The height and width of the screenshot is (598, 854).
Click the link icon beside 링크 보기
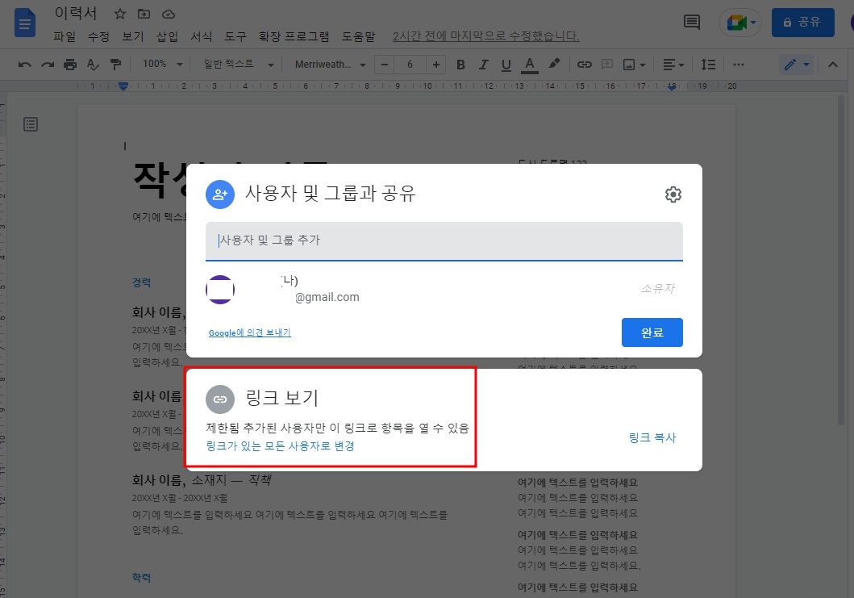click(x=220, y=399)
